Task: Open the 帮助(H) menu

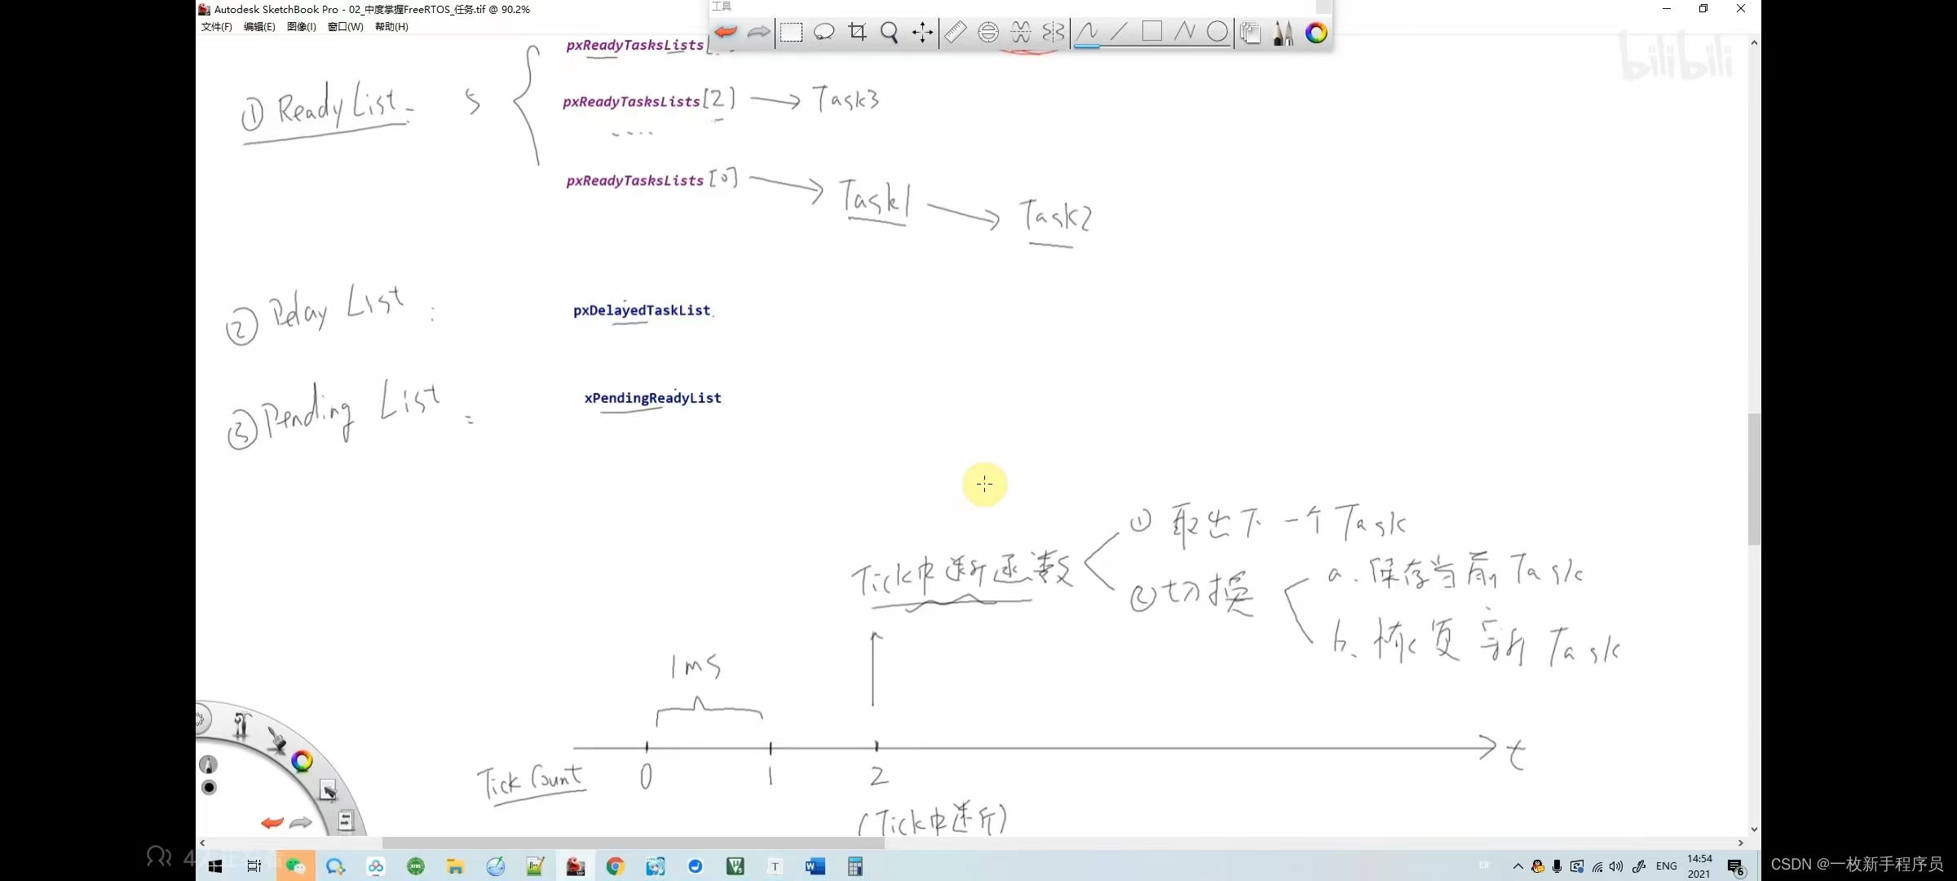Action: [391, 27]
